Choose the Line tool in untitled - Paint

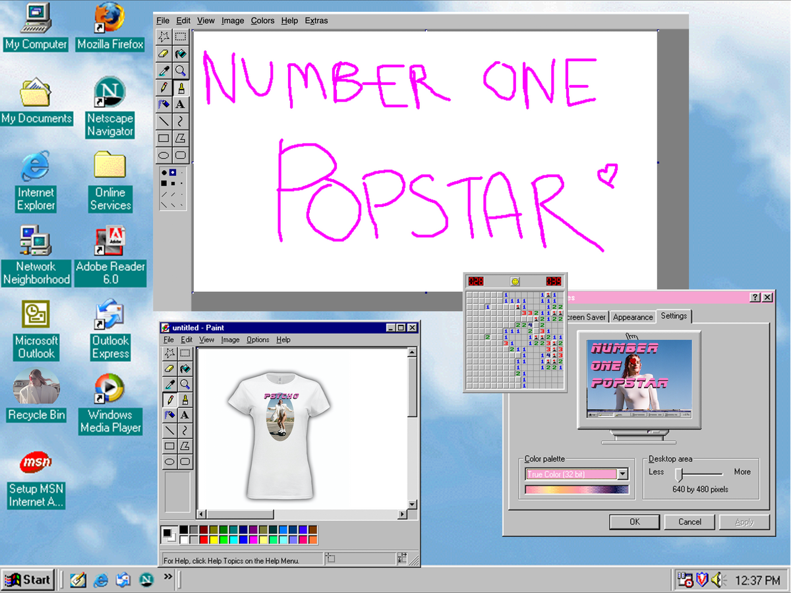170,431
